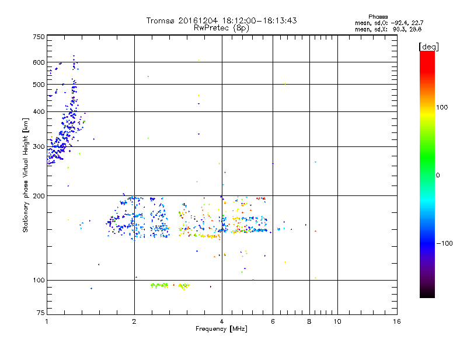Click the y-axis label '500'
Image resolution: width=467 pixels, height=350 pixels.
(39, 85)
